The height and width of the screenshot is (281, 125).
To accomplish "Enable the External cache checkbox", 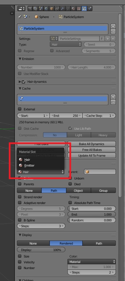I will coord(20,109).
